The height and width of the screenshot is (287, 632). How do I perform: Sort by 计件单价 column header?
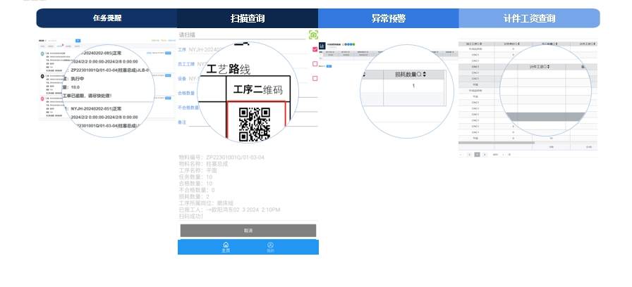tap(513, 44)
